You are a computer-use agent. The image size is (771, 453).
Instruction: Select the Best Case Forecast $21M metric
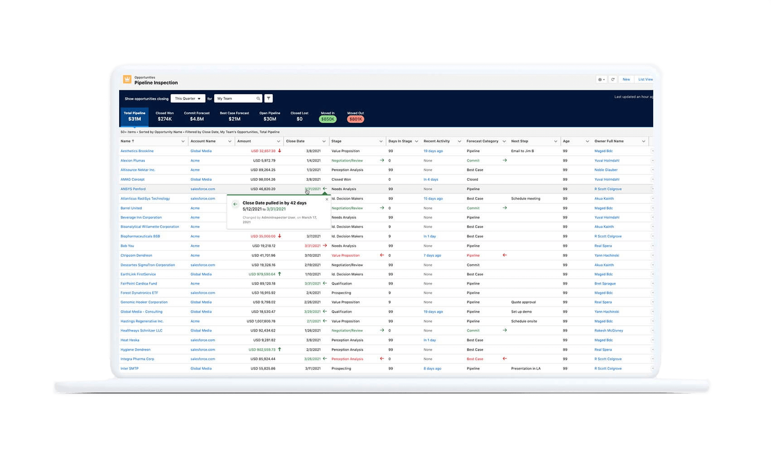(235, 116)
